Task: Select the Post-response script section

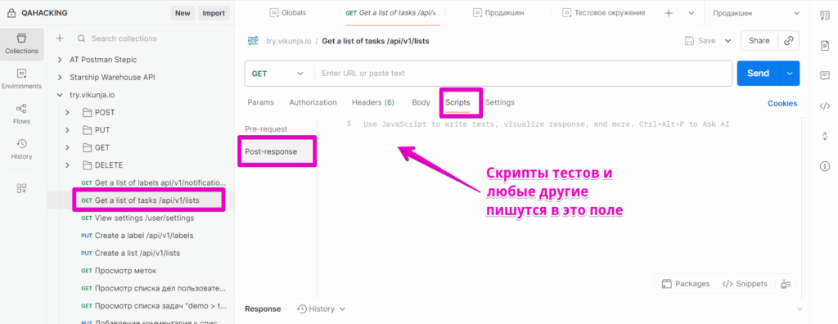Action: click(x=277, y=151)
